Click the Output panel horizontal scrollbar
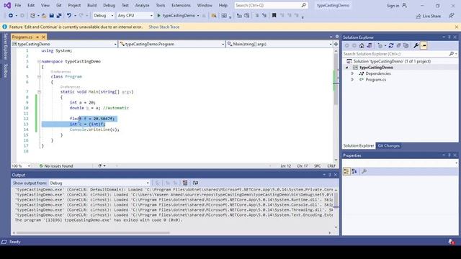 tap(93, 233)
